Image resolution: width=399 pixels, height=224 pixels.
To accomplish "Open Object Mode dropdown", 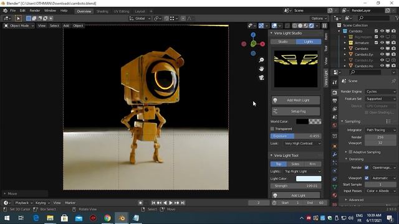I will 19,26.
